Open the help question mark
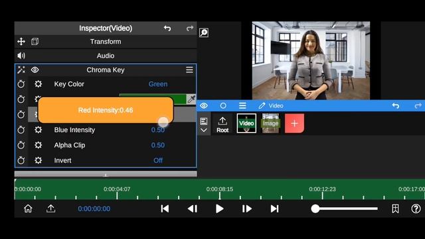 pos(416,208)
